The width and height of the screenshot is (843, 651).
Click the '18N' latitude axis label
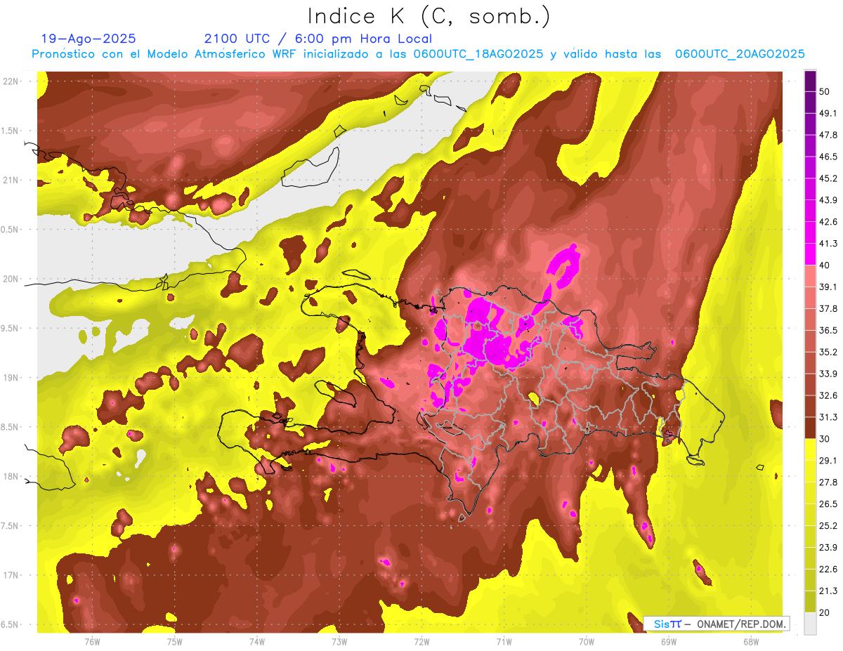point(11,477)
